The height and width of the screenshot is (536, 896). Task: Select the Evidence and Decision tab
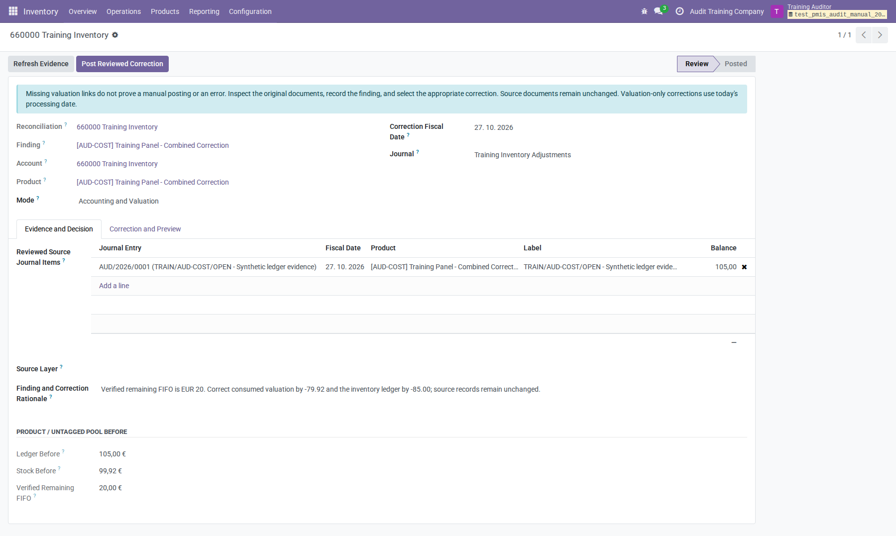pos(59,229)
